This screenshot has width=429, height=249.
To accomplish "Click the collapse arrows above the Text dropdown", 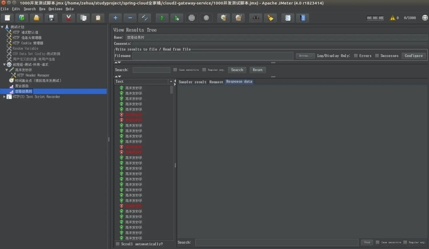I will coord(118,77).
